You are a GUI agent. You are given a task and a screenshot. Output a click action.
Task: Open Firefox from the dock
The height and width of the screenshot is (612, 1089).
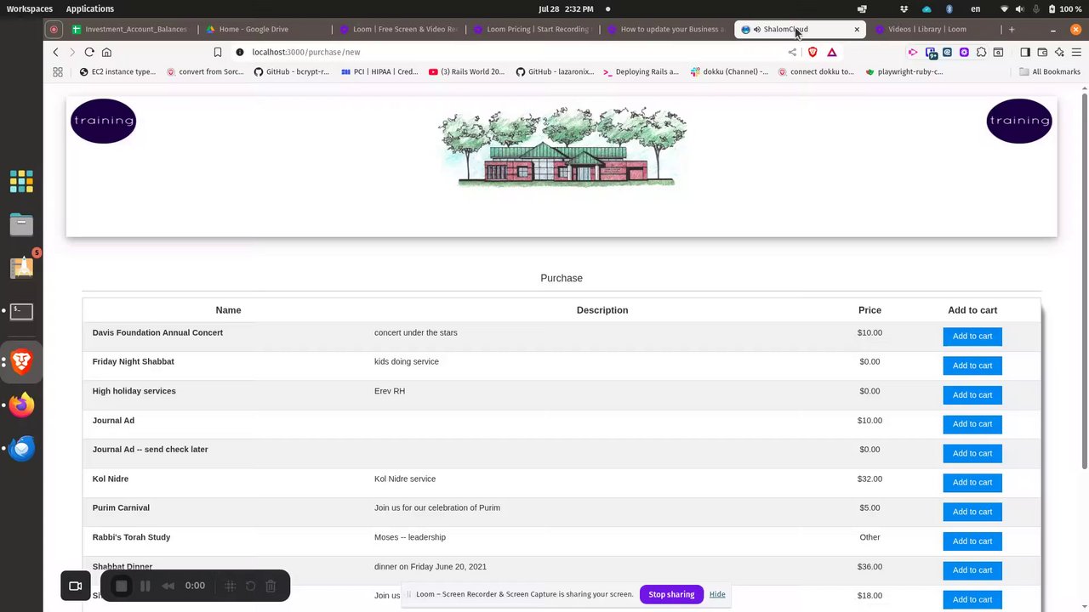point(21,405)
